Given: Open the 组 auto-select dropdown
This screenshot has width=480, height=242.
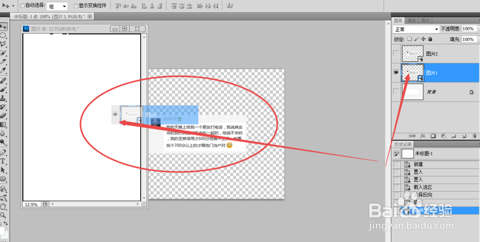Looking at the screenshot, I should [x=57, y=6].
